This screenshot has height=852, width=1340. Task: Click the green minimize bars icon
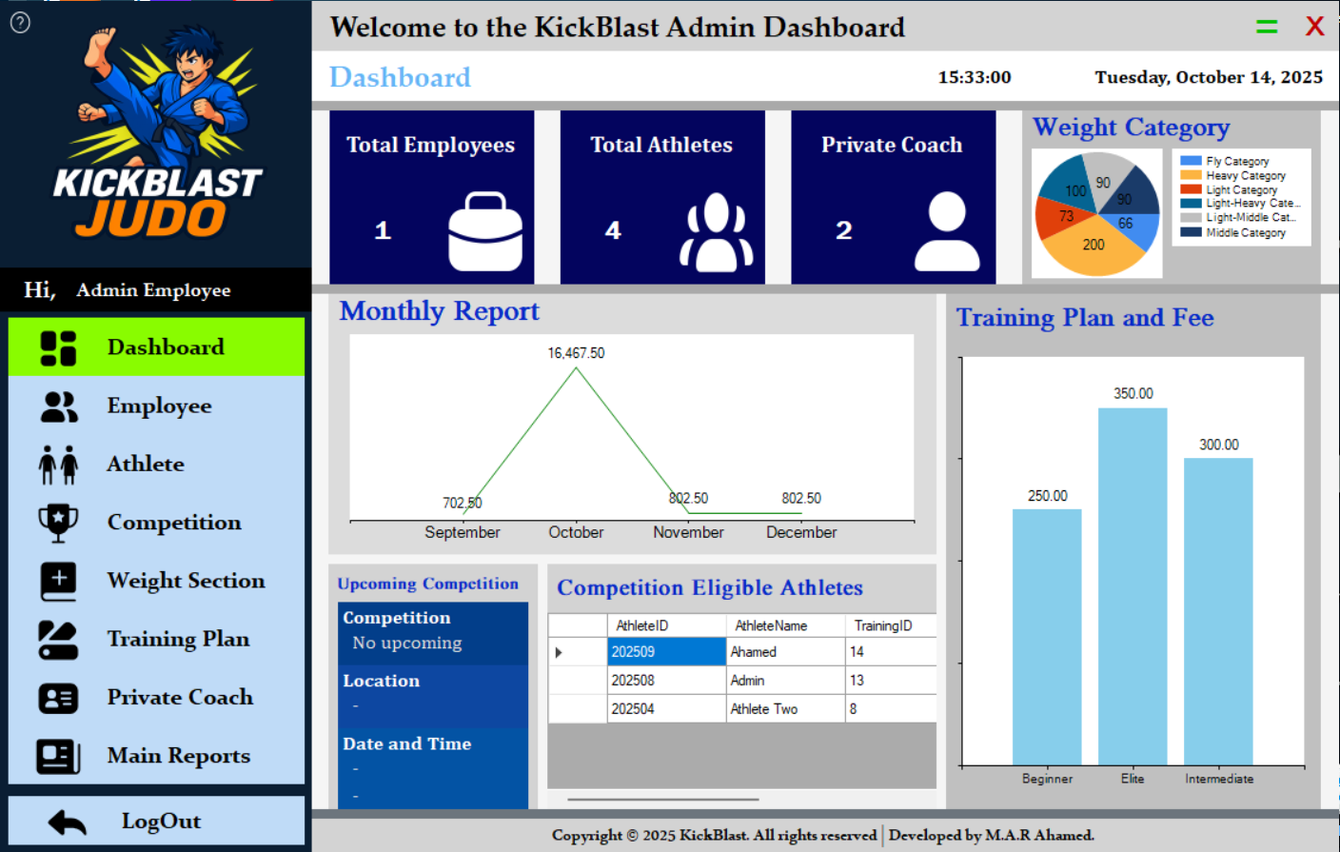pos(1267,28)
